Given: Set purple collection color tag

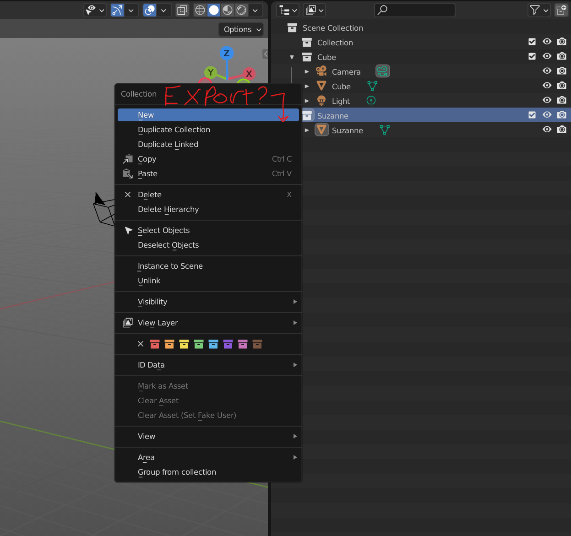Looking at the screenshot, I should tap(228, 344).
